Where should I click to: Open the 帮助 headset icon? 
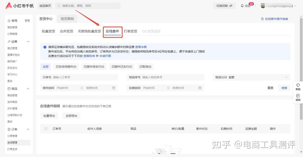pyautogui.click(x=298, y=85)
